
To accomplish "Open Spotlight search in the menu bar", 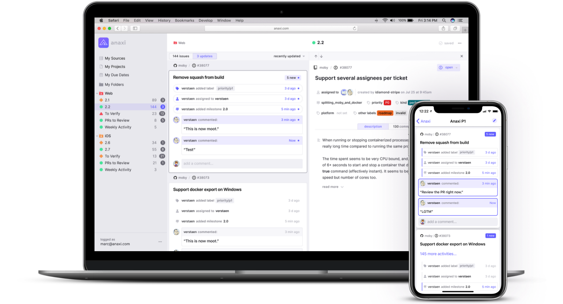I will coord(444,20).
